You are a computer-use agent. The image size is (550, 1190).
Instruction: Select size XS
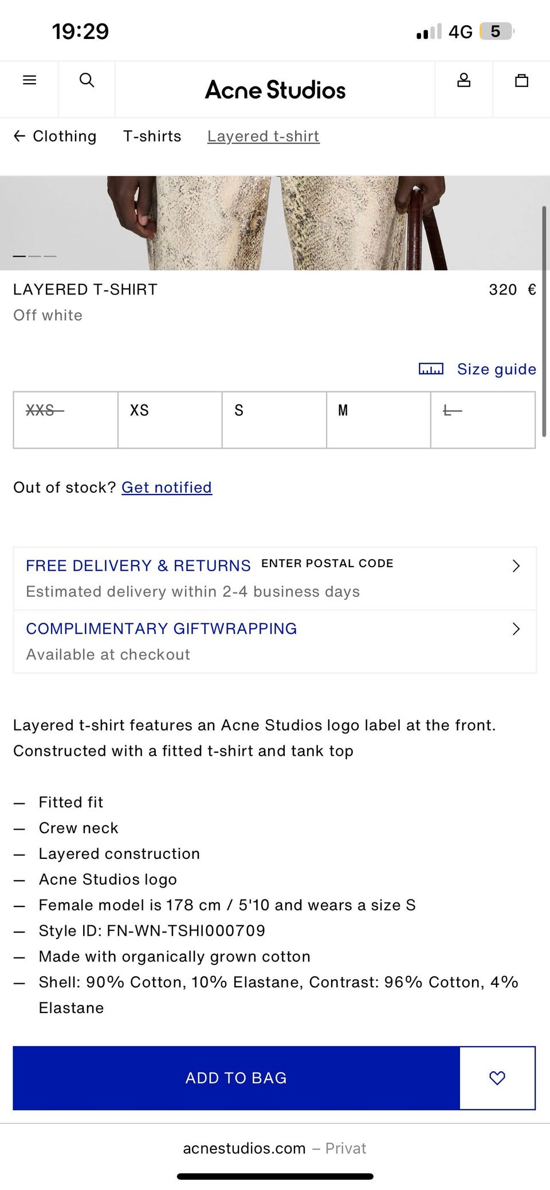point(170,419)
